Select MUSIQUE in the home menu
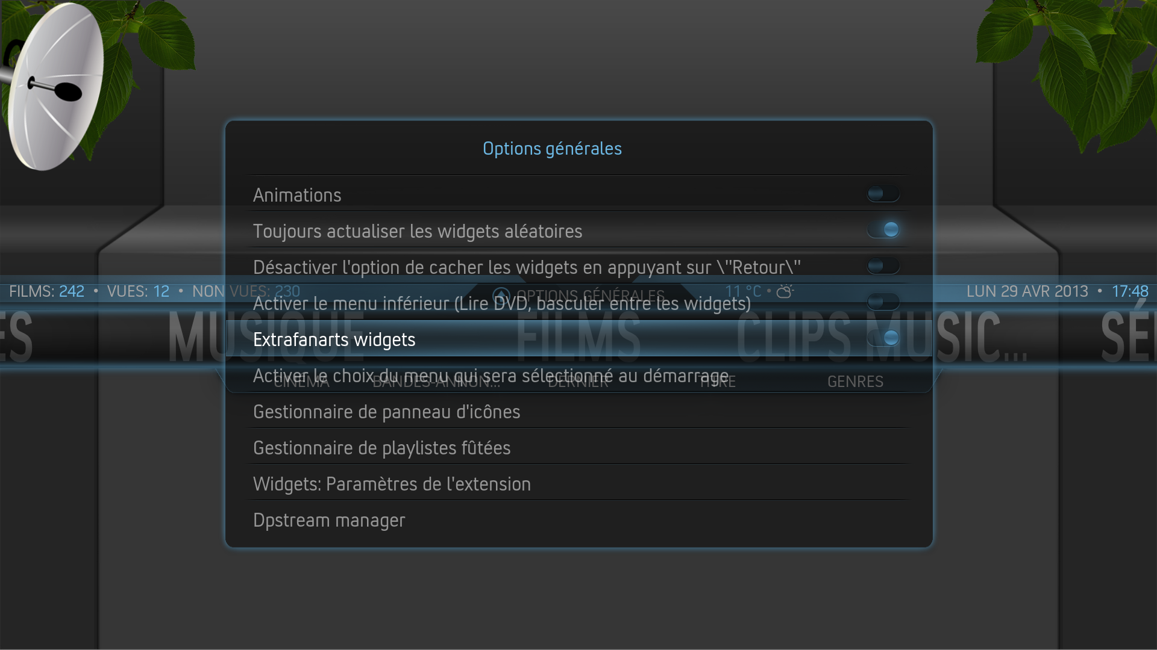The width and height of the screenshot is (1157, 650). pyautogui.click(x=266, y=337)
